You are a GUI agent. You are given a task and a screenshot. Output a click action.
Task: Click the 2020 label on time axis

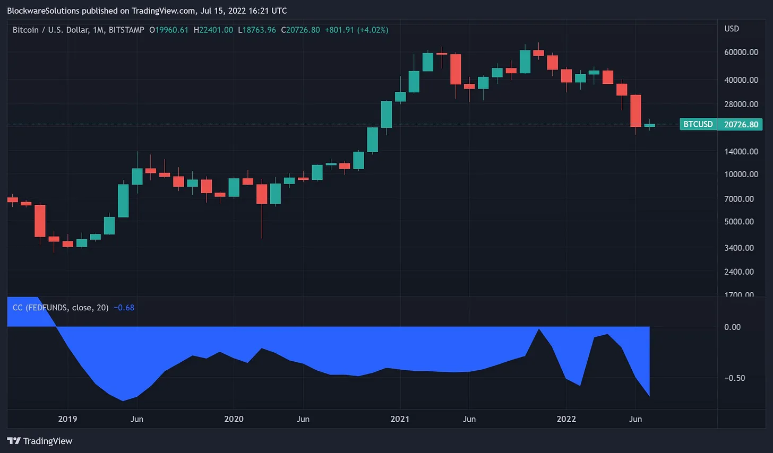click(x=234, y=419)
